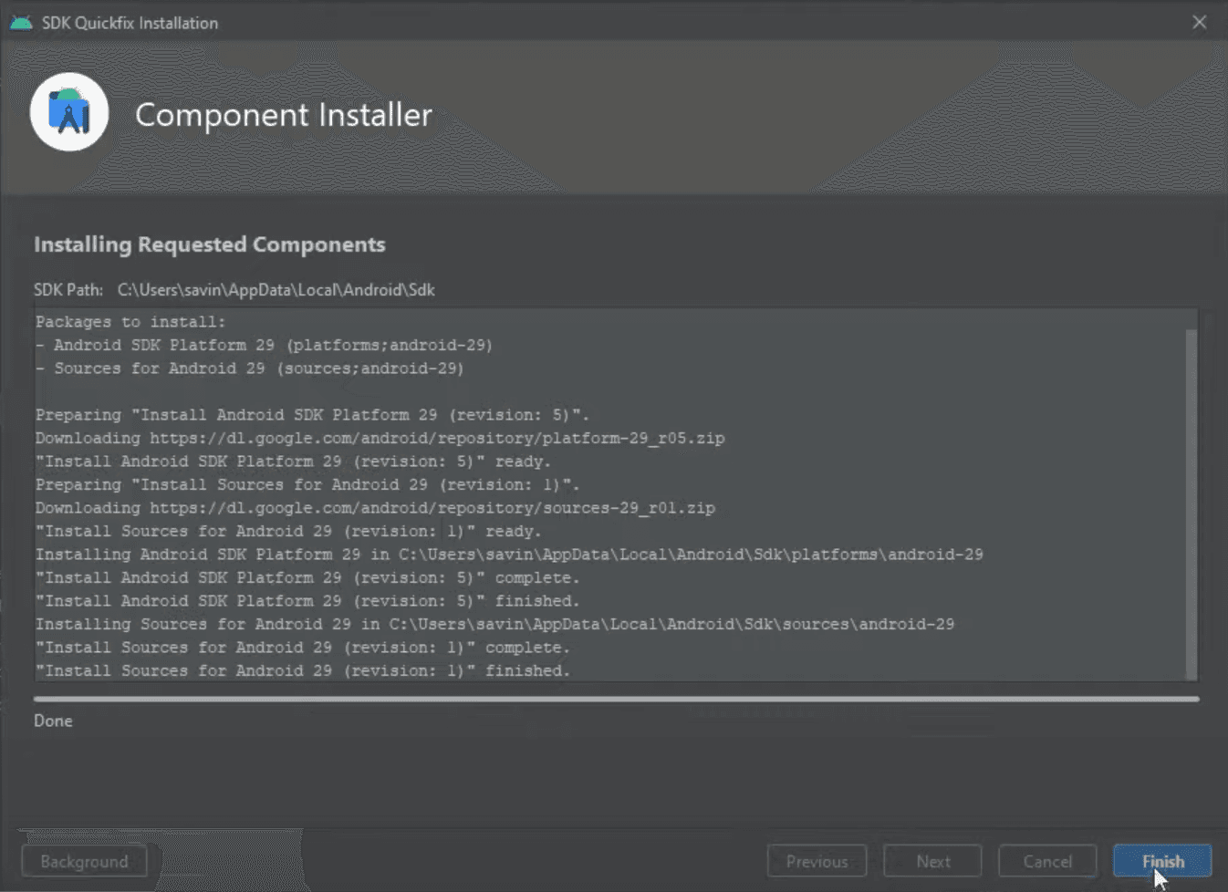This screenshot has width=1228, height=892.
Task: Click the Android icon in the title bar
Action: click(20, 22)
